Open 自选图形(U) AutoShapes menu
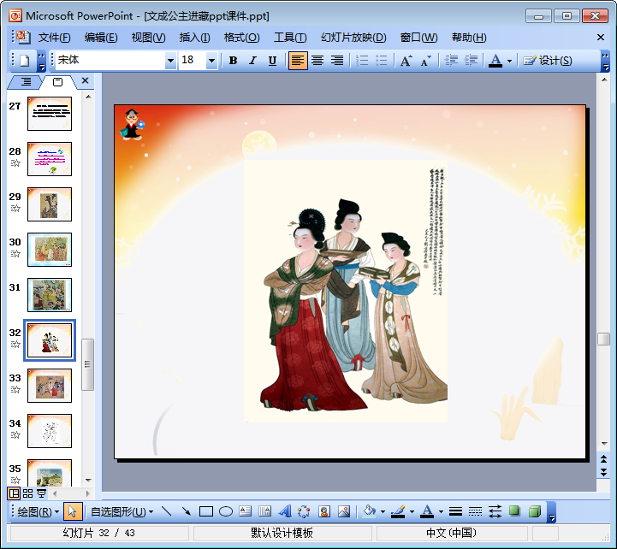Viewport: 617px width, 549px height. [122, 511]
